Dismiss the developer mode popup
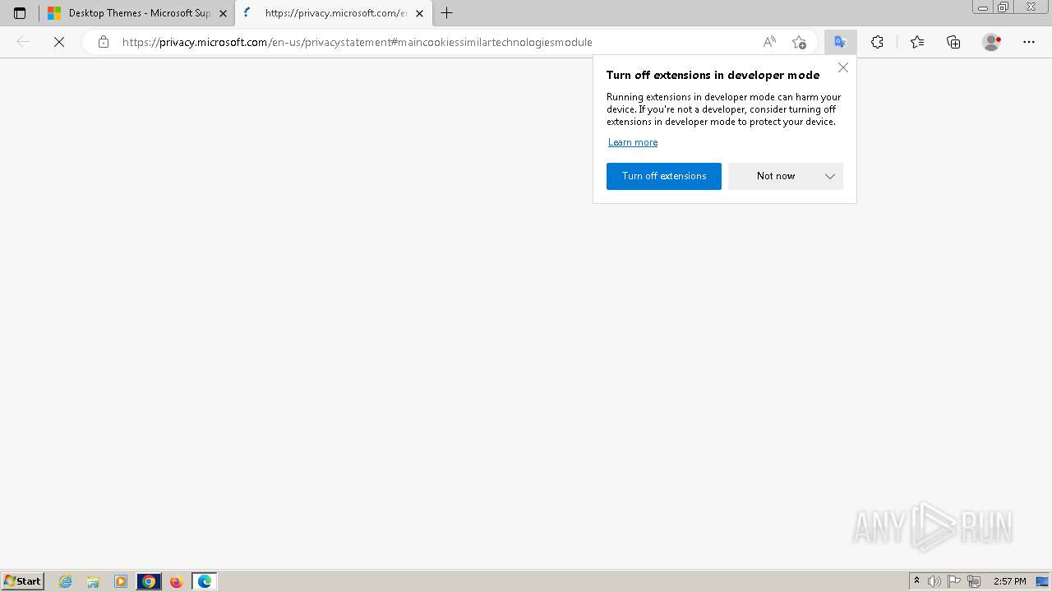 point(843,67)
